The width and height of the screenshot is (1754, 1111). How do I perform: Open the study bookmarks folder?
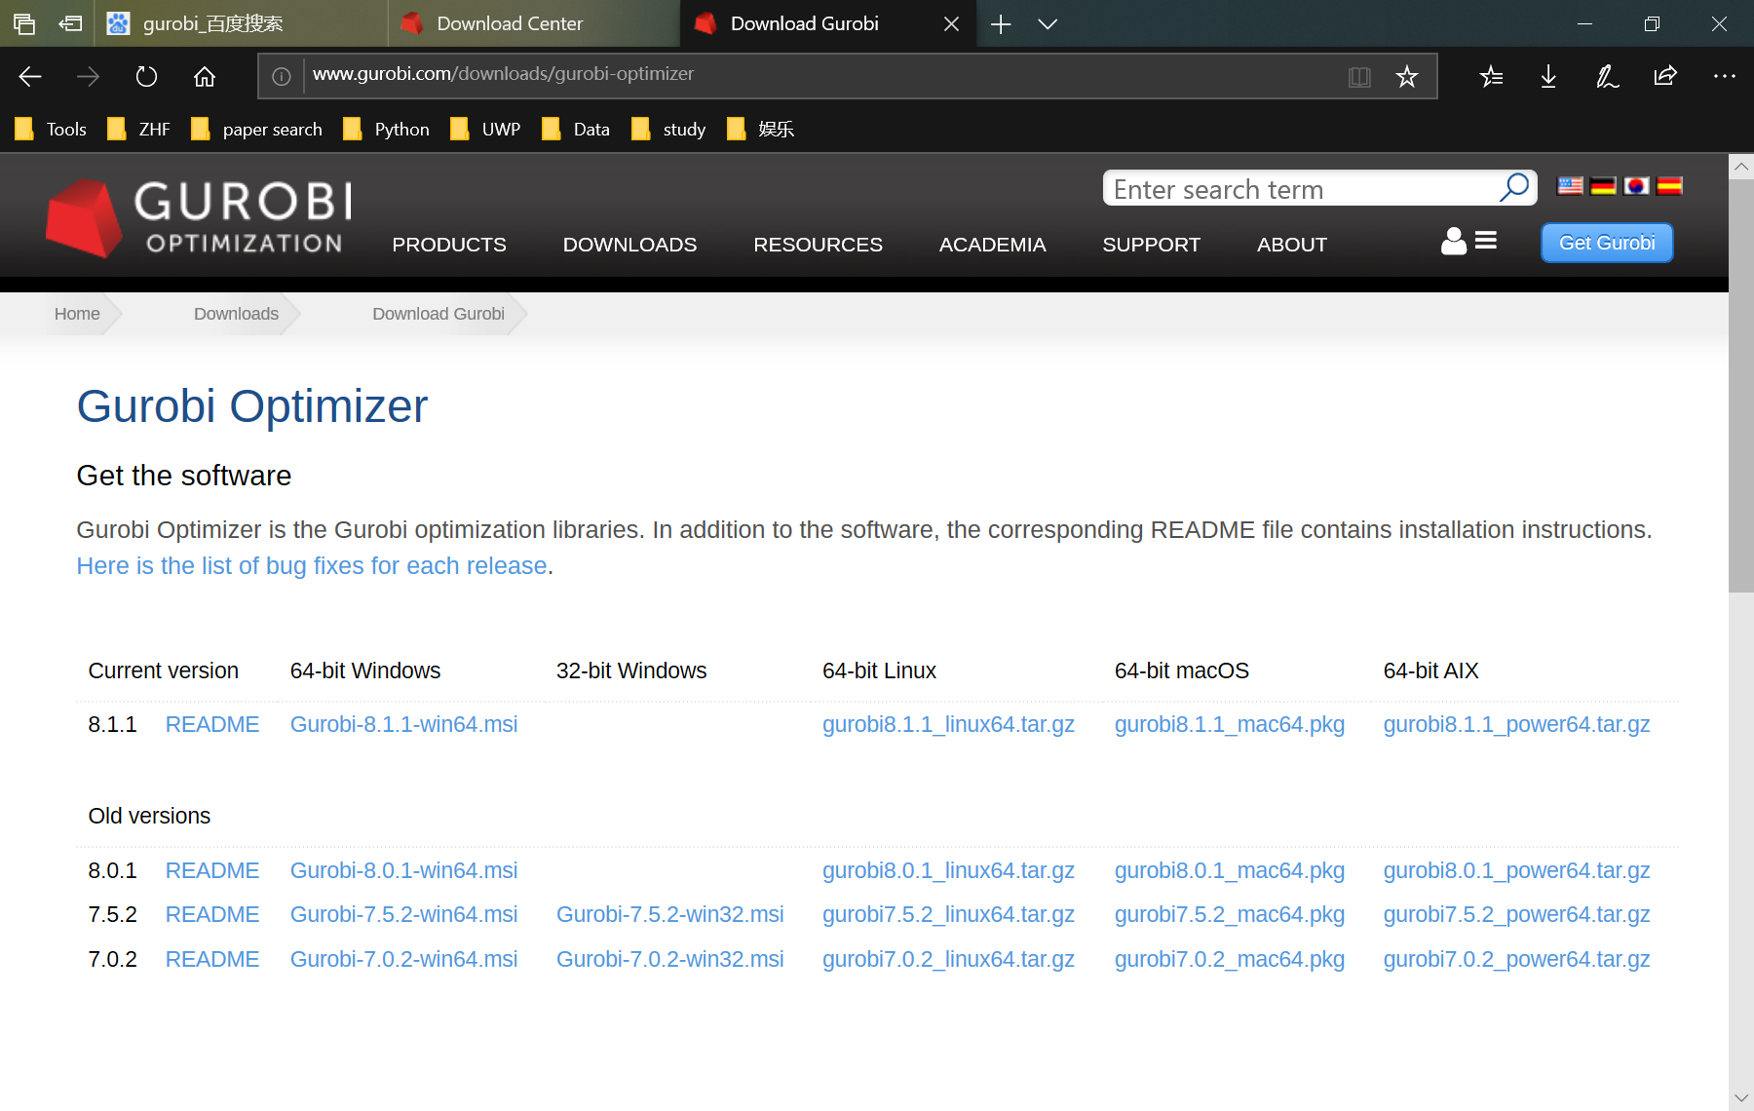(x=668, y=129)
